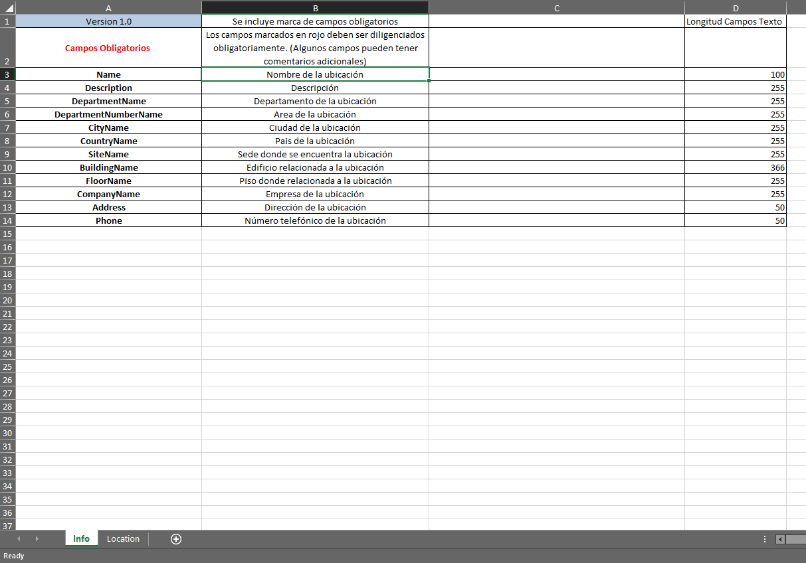Select row 15 header
806x563 pixels.
click(x=7, y=234)
